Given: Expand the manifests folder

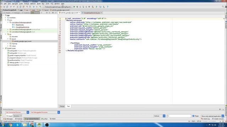Looking at the screenshot, I should point(6,18).
